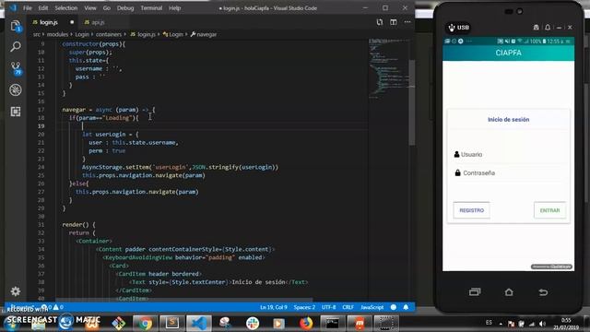Tap the phone Back button
The width and height of the screenshot is (590, 332).
pos(543,291)
